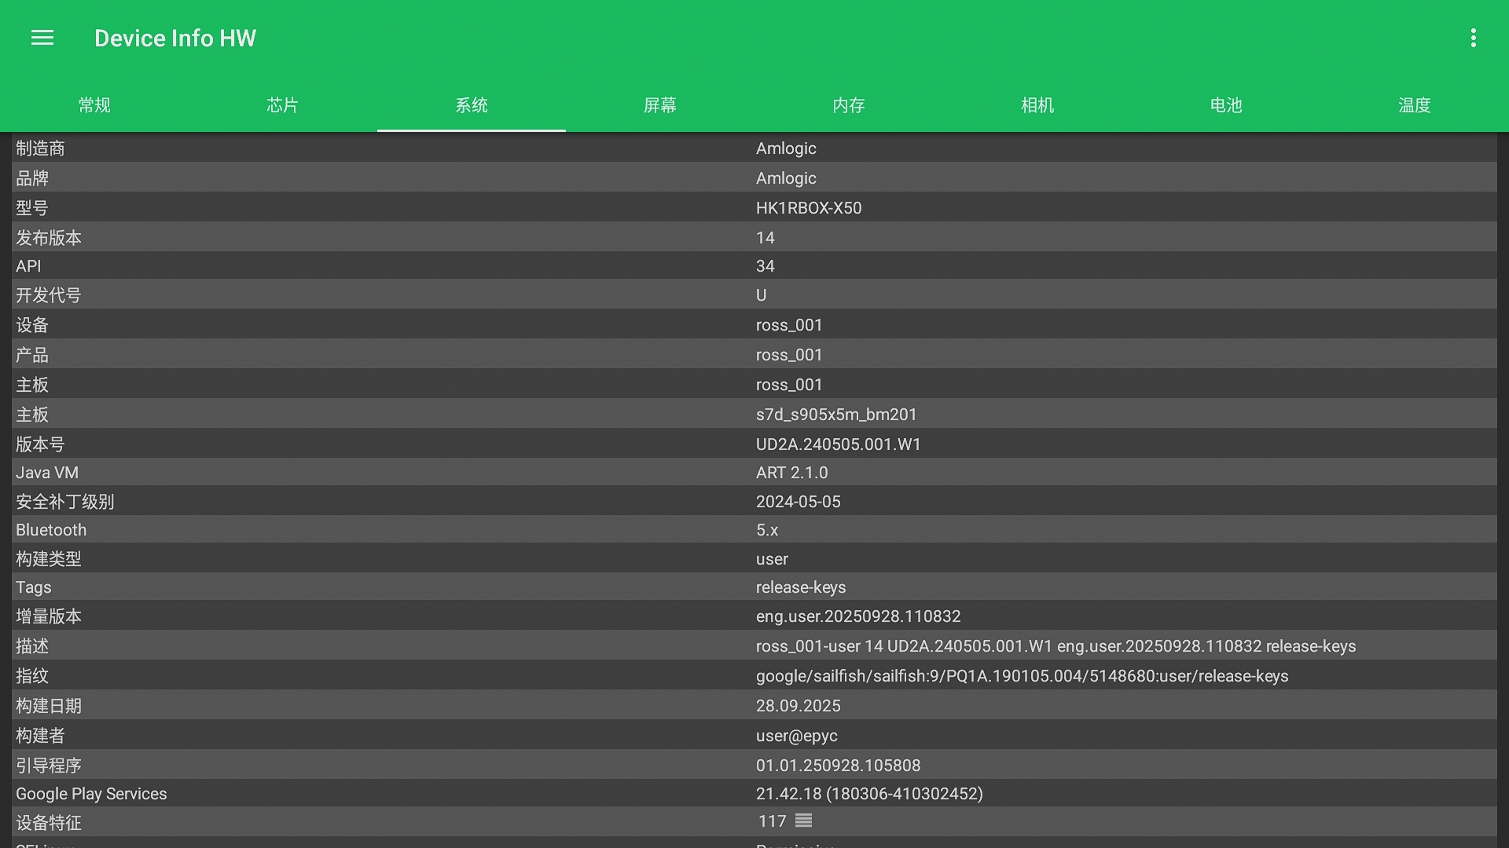Viewport: 1509px width, 848px height.
Task: Select the Bluetooth 5.x value
Action: pyautogui.click(x=767, y=530)
